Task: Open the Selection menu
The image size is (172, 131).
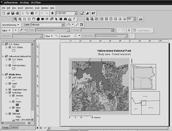Action: [29, 8]
